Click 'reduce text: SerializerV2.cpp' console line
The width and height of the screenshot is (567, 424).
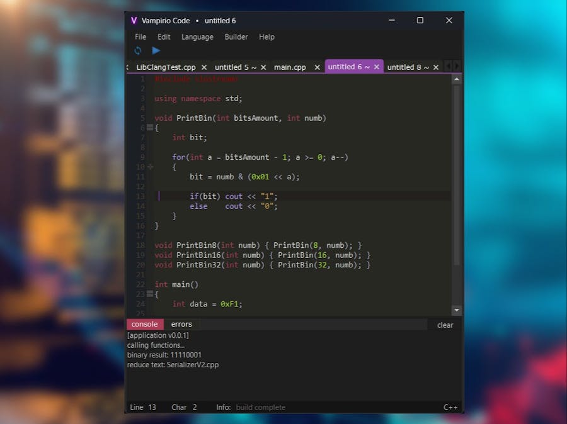[x=173, y=365]
